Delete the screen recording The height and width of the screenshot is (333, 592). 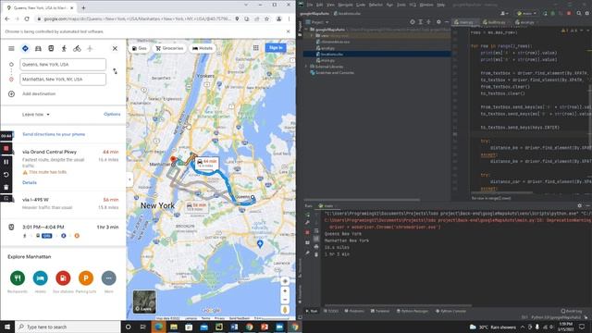click(6, 187)
